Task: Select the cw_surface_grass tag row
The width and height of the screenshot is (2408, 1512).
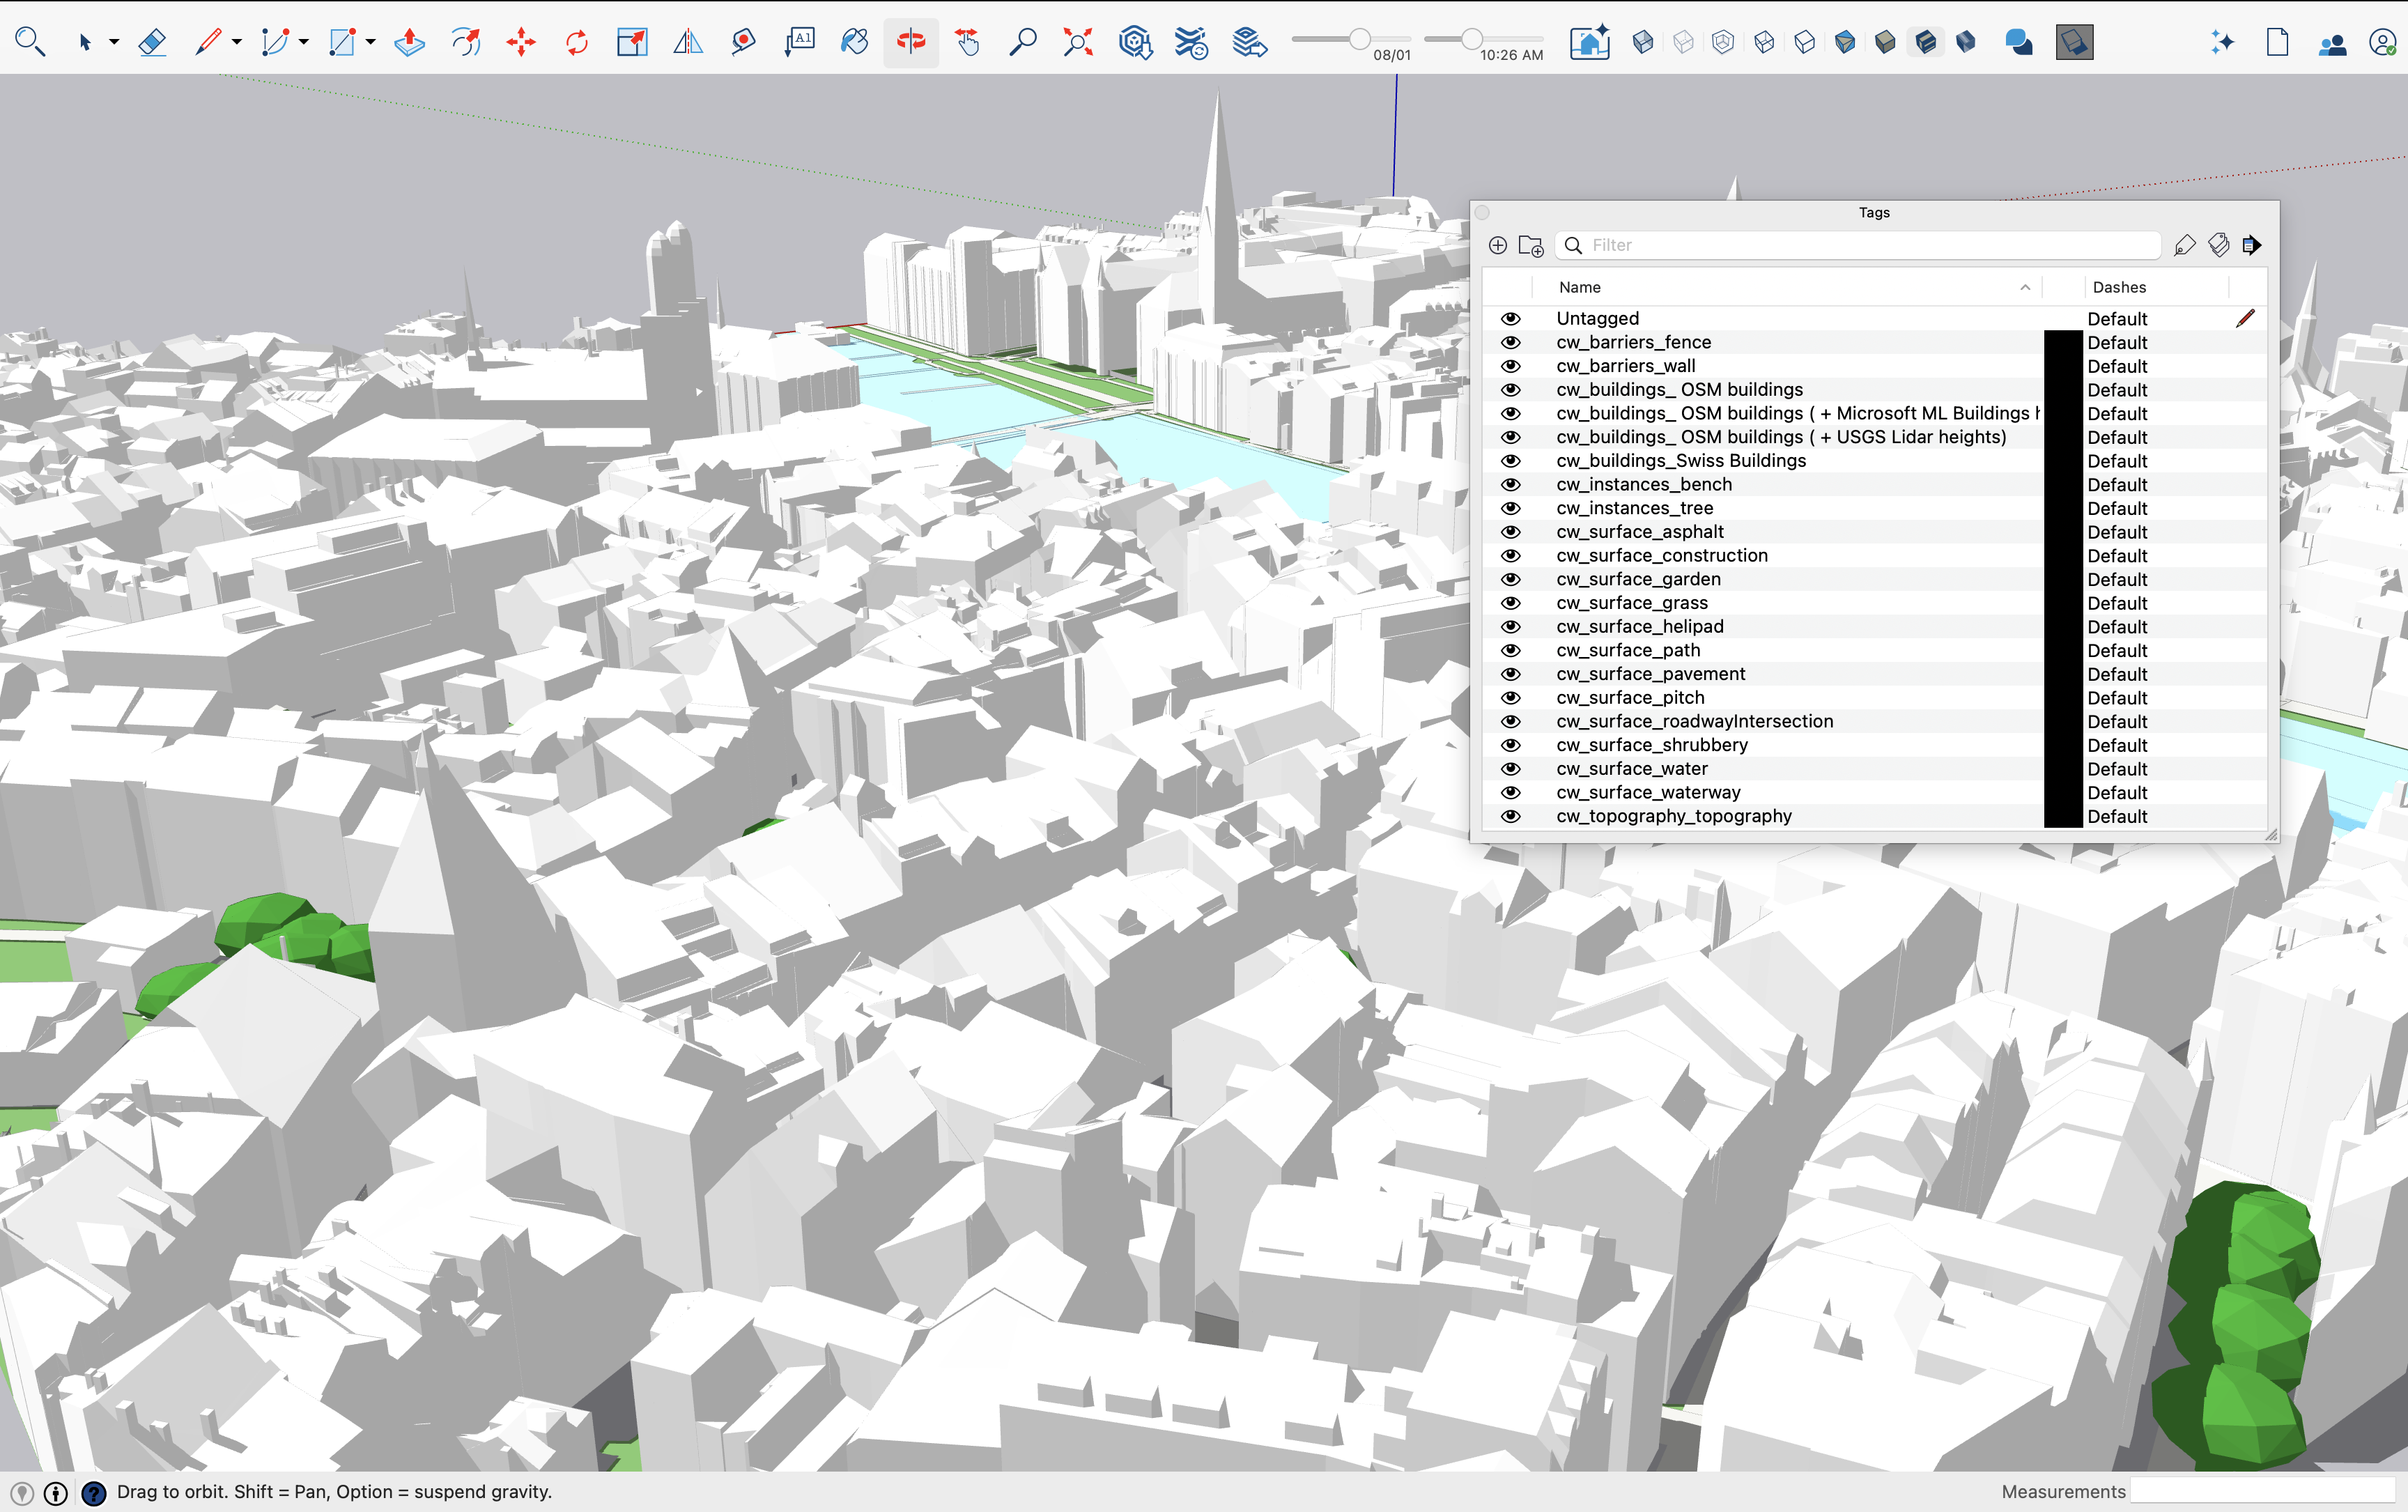Action: click(1632, 603)
